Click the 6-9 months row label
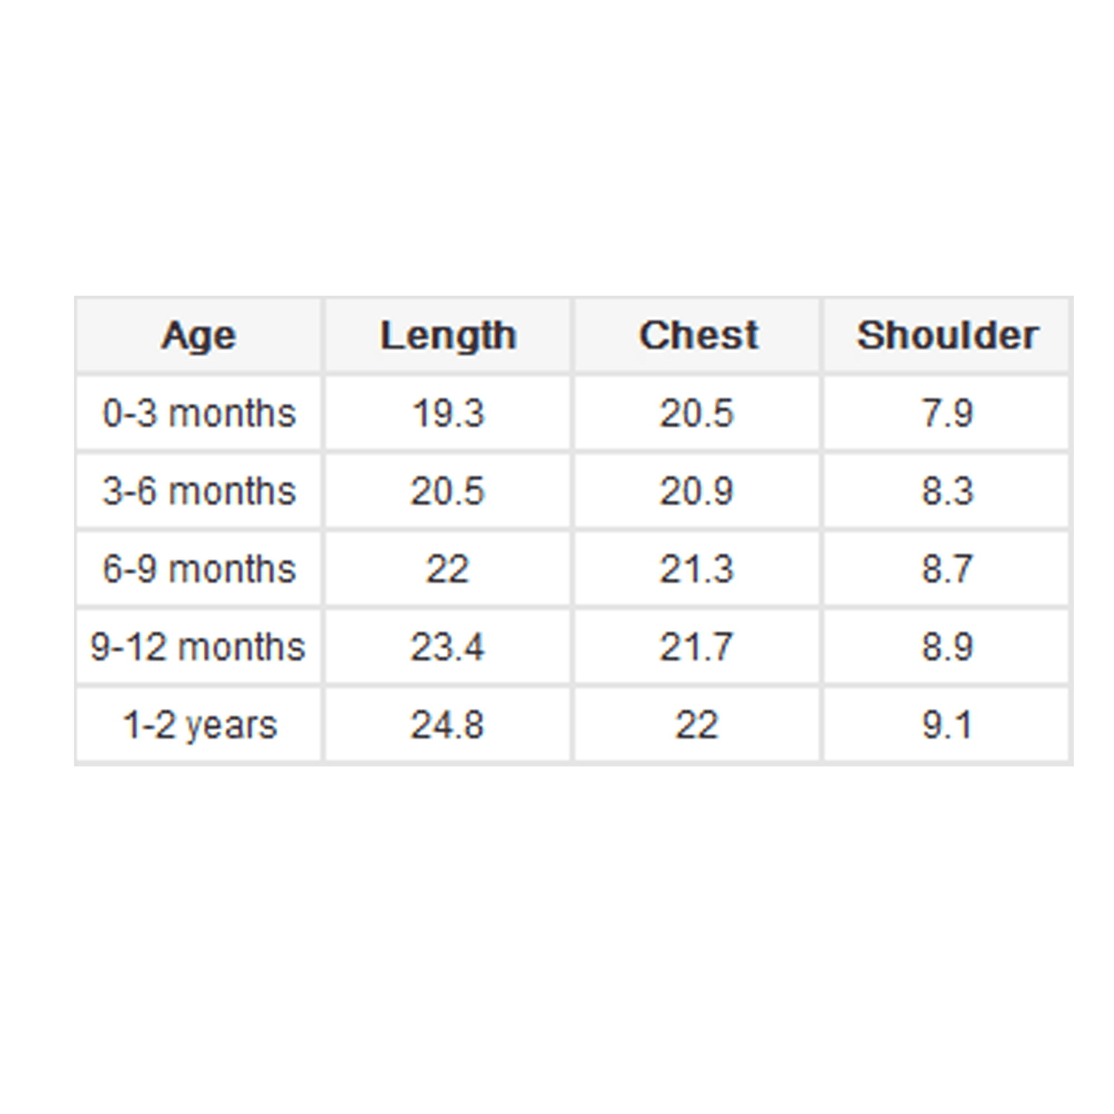The image size is (1114, 1114). tap(199, 569)
